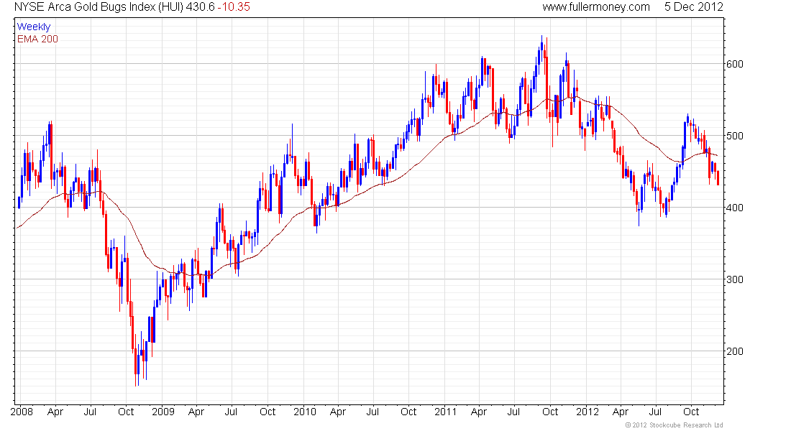Click the 2010 year label on the time axis
791x431 pixels.
click(305, 412)
